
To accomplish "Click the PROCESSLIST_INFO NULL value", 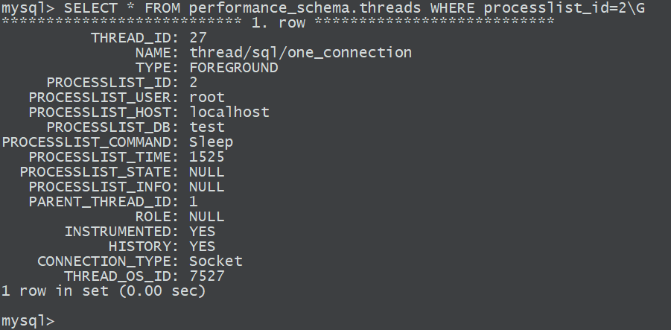I will [x=207, y=187].
